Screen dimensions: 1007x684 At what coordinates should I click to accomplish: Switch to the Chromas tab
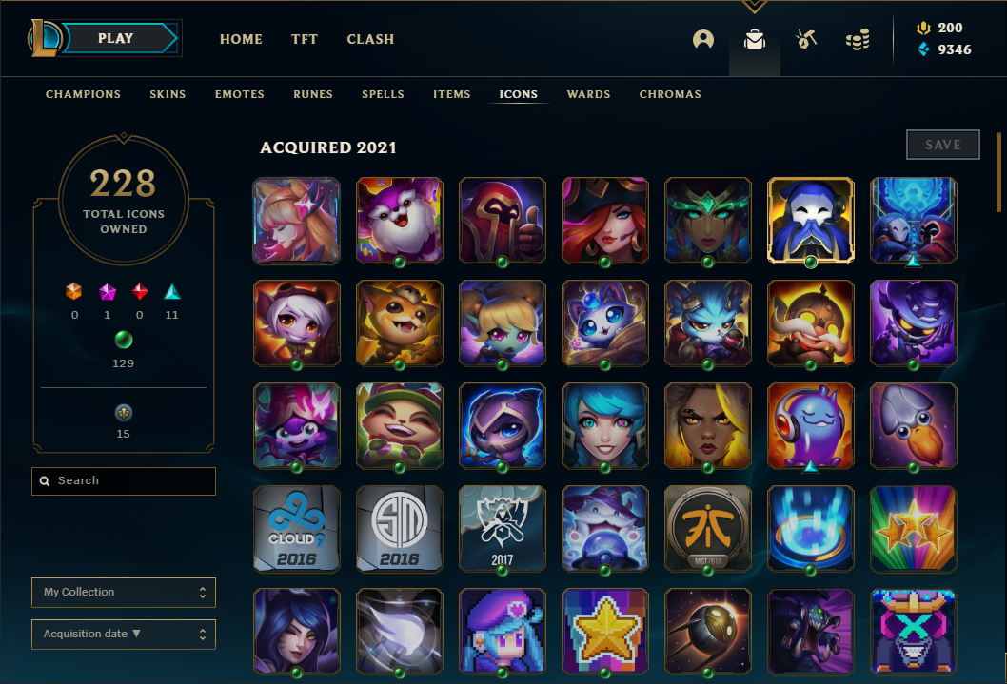tap(670, 94)
